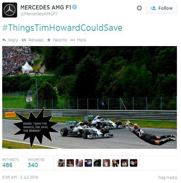Open the second user avatar thumbnail

(x=70, y=163)
